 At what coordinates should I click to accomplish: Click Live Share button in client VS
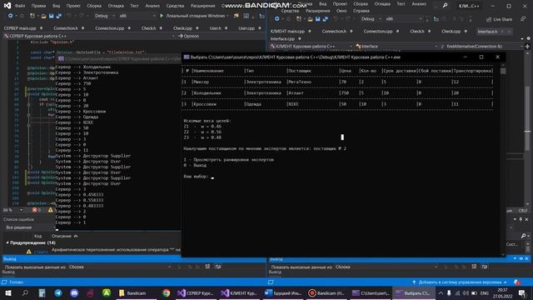[500, 19]
